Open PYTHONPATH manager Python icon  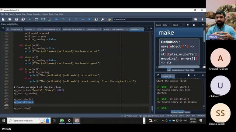tap(110, 19)
